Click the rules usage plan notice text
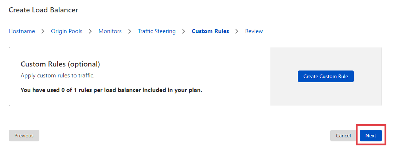Viewport: 394px width, 149px height. (x=112, y=89)
